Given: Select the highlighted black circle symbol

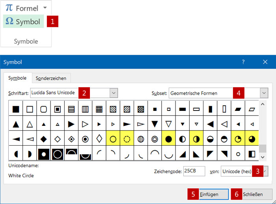Looking at the screenshot, I should click(168, 139).
